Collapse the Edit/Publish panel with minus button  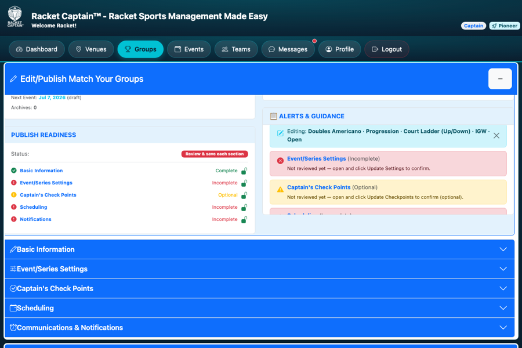pos(500,79)
